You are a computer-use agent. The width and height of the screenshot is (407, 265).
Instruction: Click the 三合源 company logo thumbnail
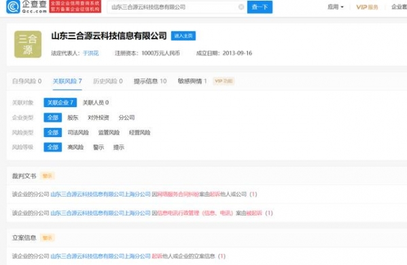pyautogui.click(x=28, y=44)
